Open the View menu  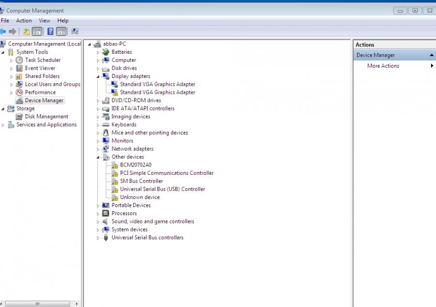tap(45, 20)
